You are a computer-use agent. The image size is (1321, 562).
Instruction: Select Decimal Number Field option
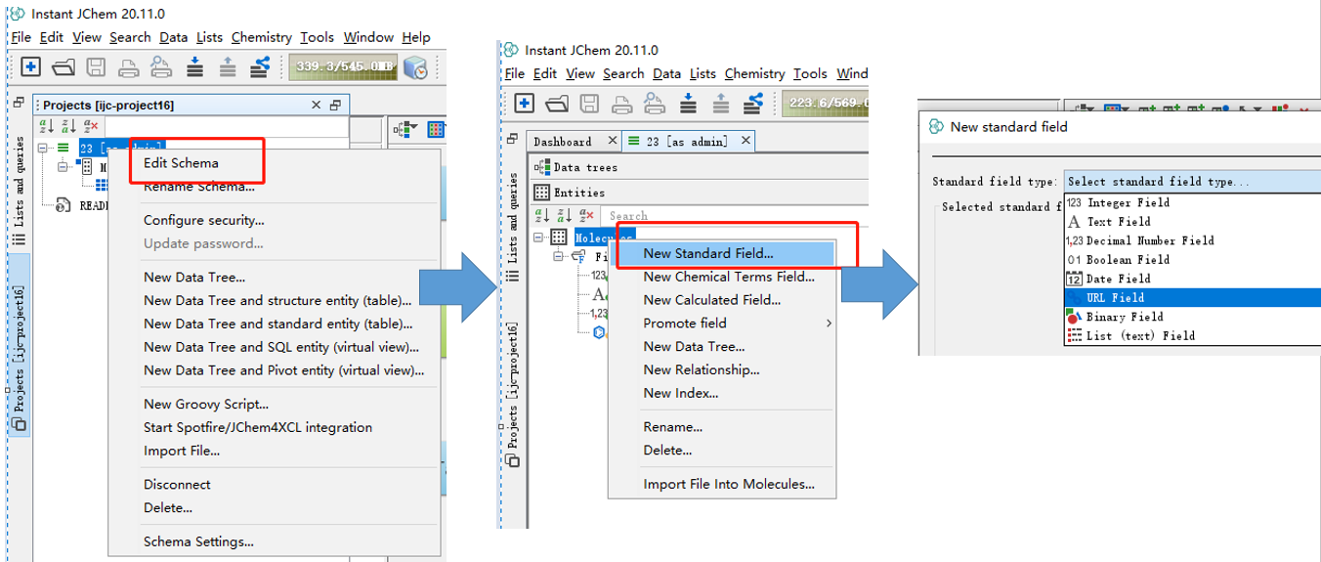point(1150,240)
